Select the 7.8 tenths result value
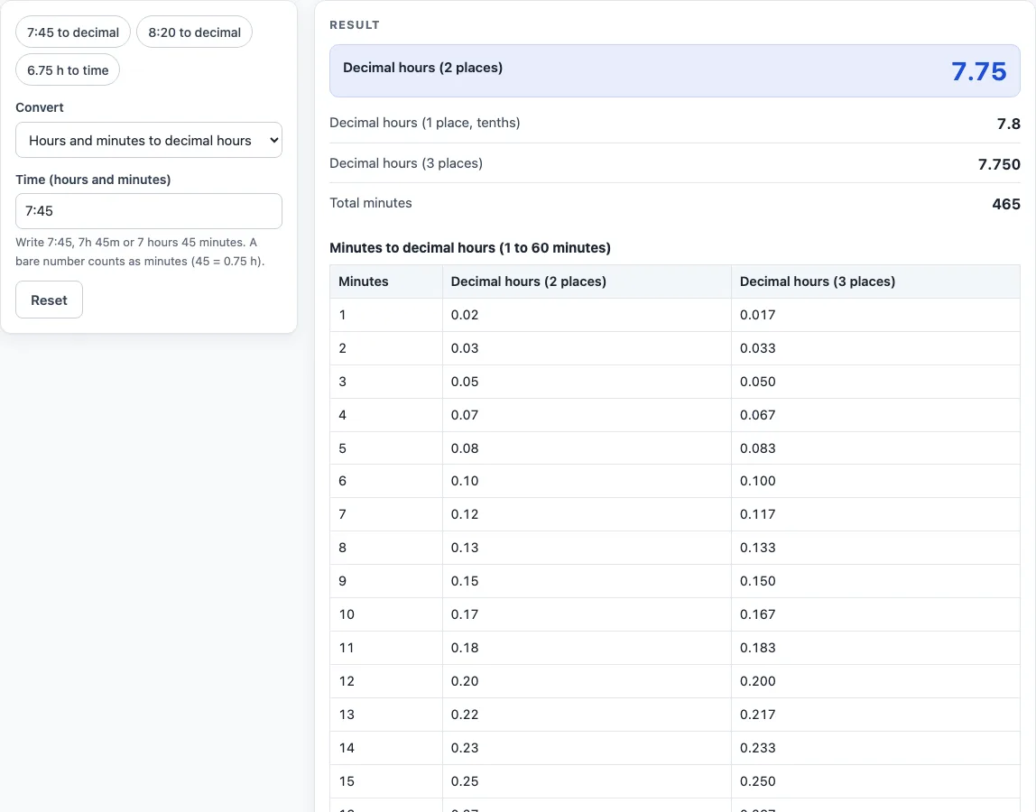The height and width of the screenshot is (812, 1036). [x=1008, y=124]
